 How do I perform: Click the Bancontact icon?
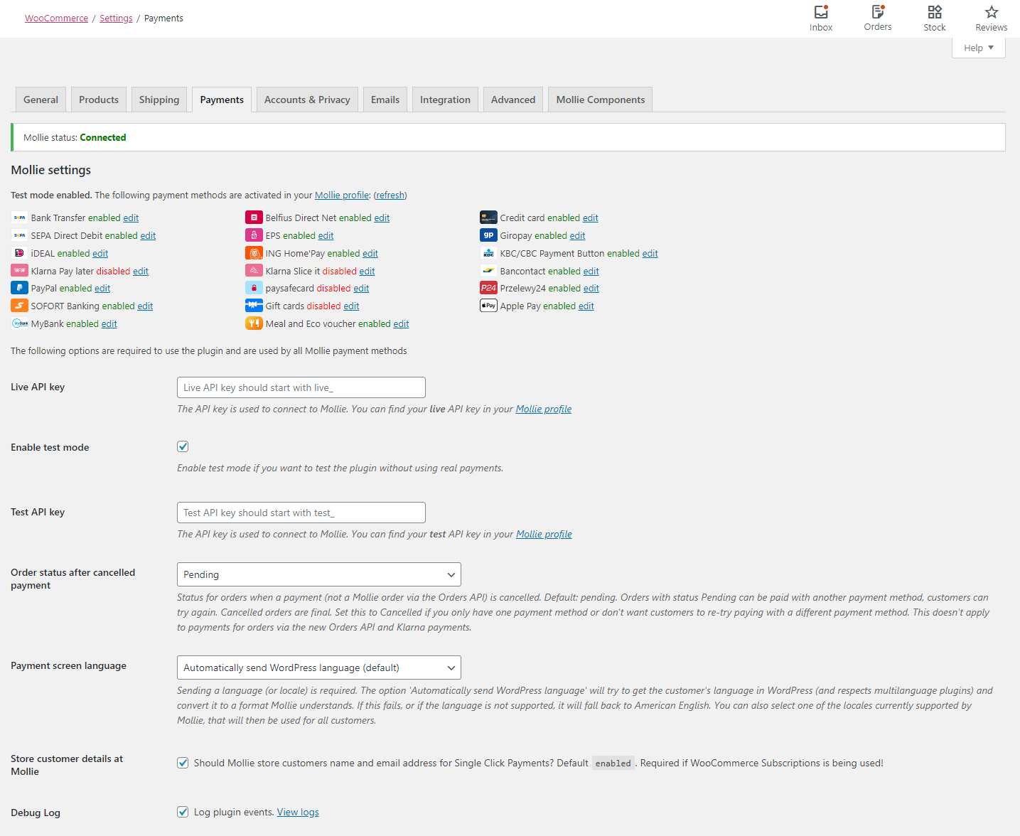tap(488, 271)
